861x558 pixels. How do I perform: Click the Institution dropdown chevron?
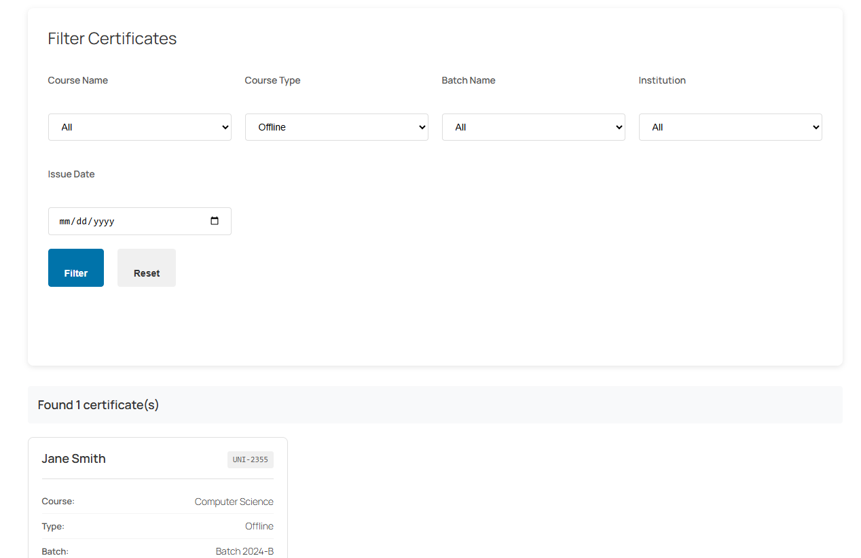816,127
